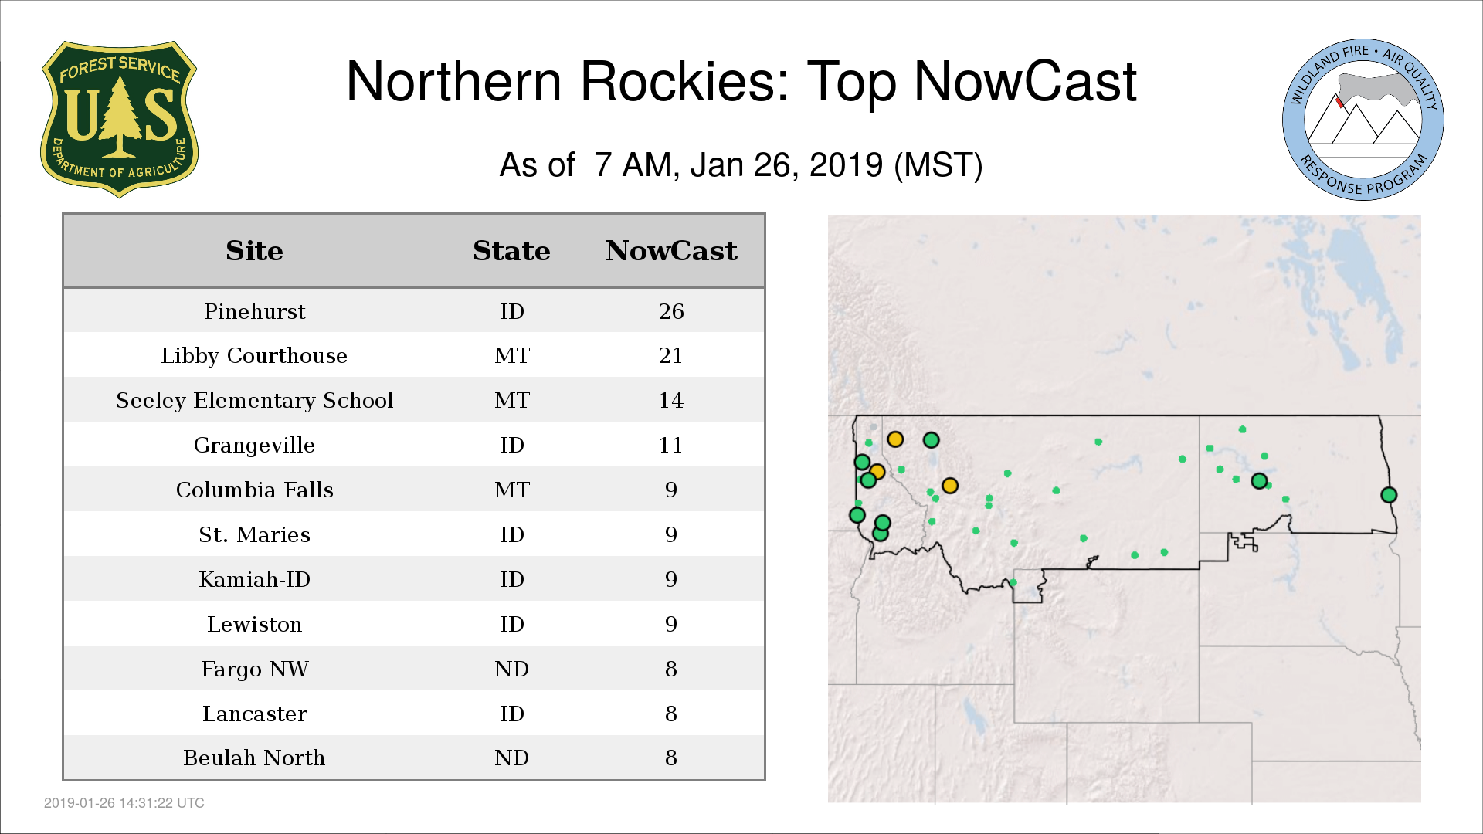This screenshot has height=834, width=1483.
Task: Click the large green marker in western North Dakota
Action: coord(1259,481)
